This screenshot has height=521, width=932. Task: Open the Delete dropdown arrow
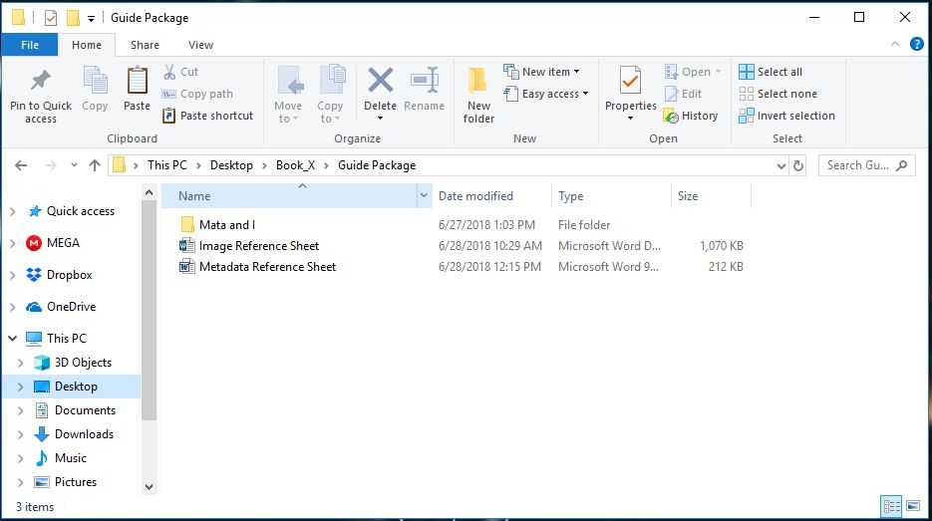click(381, 119)
